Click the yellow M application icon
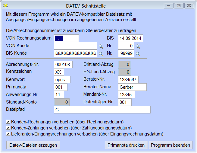This screenshot has width=197, height=153. pos(5,5)
